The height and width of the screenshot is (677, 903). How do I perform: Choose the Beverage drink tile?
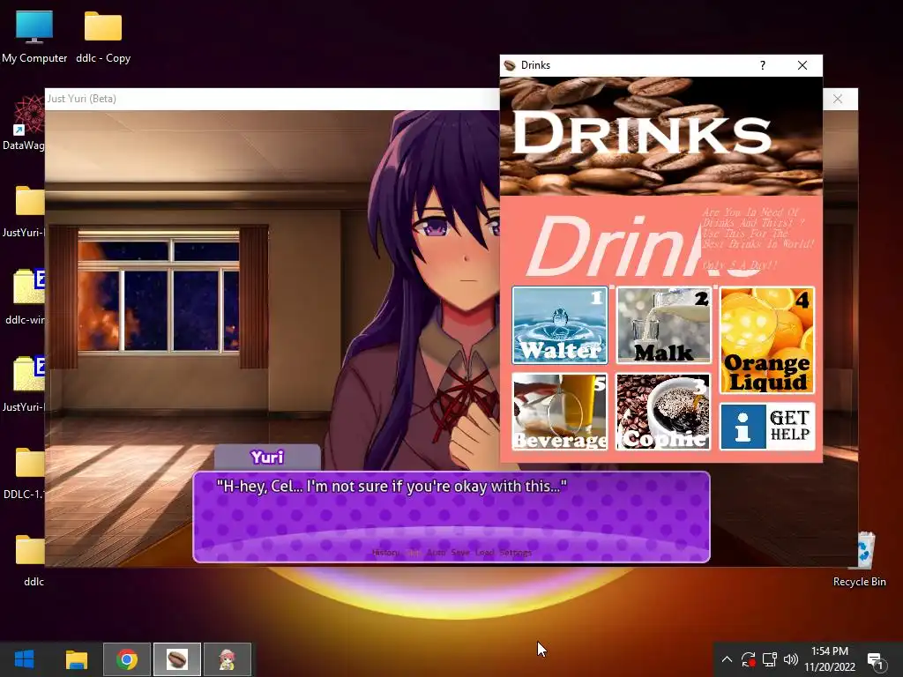coord(560,412)
